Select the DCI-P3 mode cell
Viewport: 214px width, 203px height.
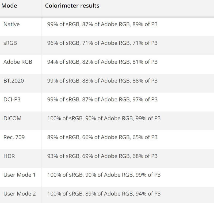[13, 99]
